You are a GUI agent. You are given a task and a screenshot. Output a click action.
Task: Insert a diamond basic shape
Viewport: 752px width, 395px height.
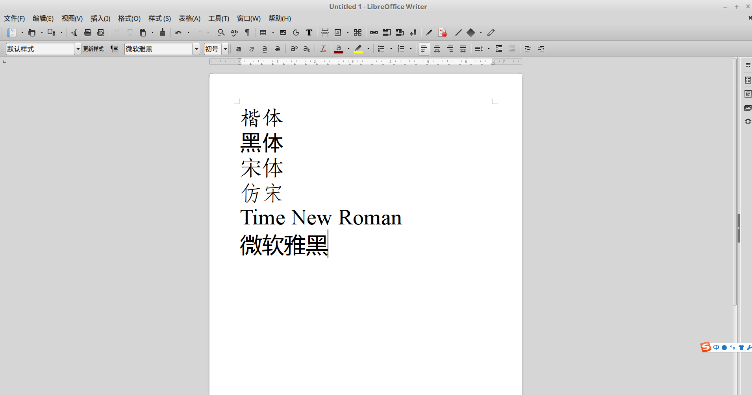click(x=471, y=33)
